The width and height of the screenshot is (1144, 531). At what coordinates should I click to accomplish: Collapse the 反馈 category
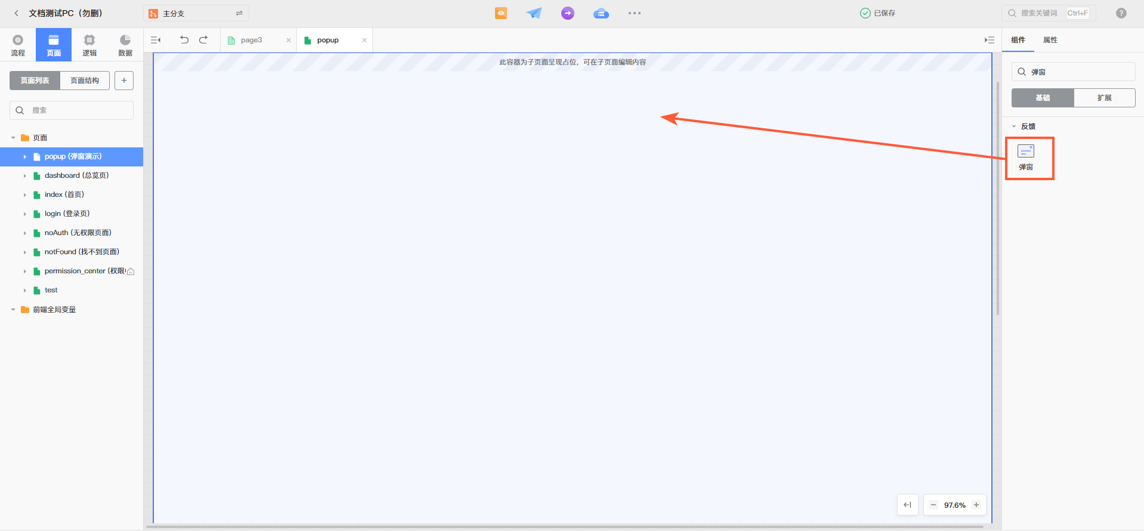[1014, 126]
